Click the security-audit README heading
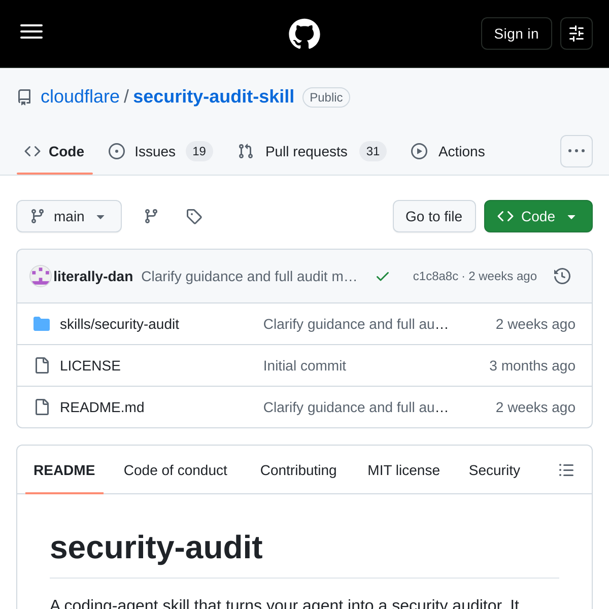This screenshot has width=609, height=609. point(156,547)
